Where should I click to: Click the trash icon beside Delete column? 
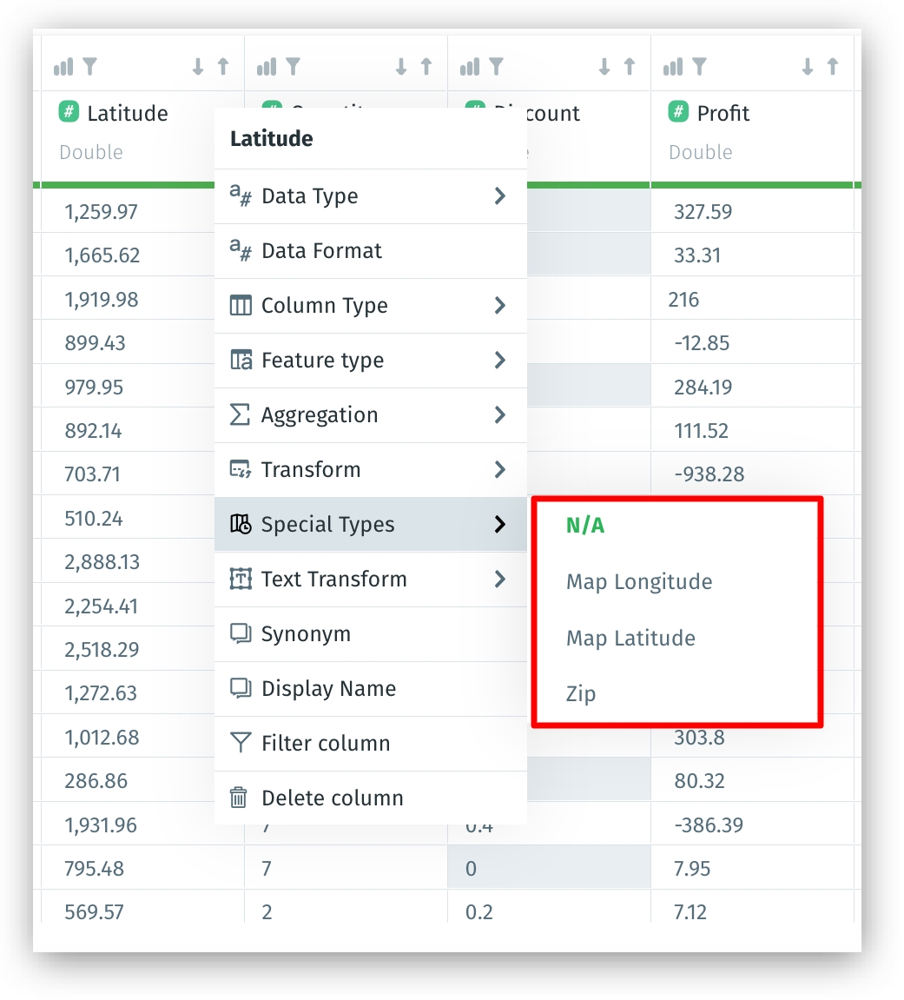click(x=239, y=798)
